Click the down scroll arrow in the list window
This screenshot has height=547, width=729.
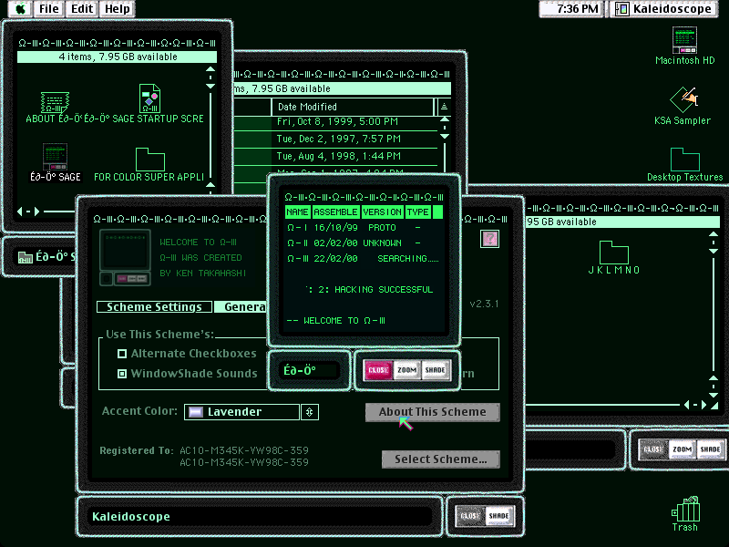point(444,136)
